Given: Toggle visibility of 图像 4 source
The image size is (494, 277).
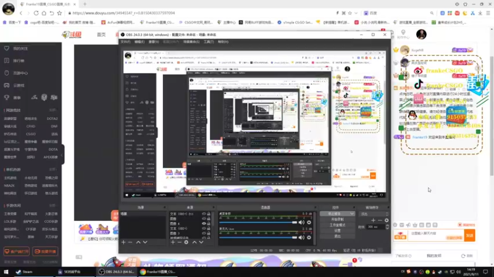Looking at the screenshot, I should pos(204,223).
